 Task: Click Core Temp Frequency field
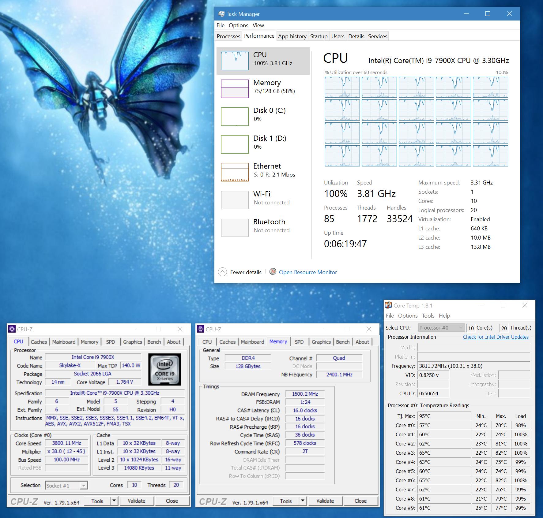point(474,366)
